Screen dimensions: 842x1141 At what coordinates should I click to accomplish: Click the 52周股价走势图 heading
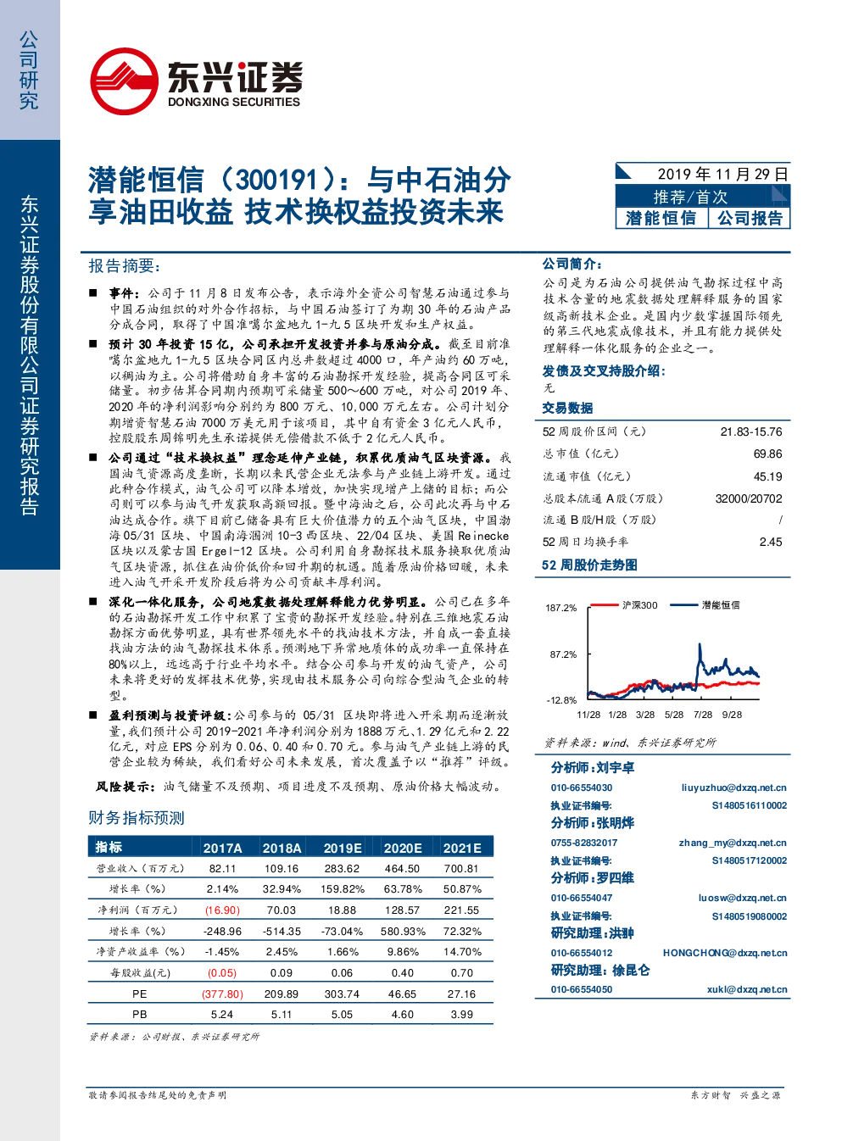click(x=589, y=565)
